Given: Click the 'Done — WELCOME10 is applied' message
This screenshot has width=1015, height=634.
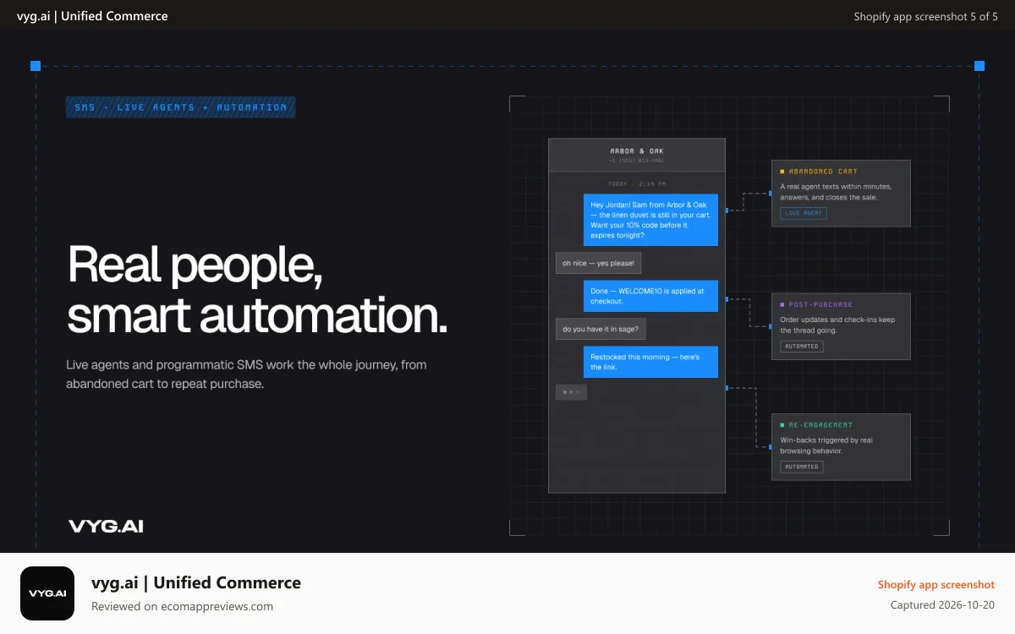Looking at the screenshot, I should (650, 296).
